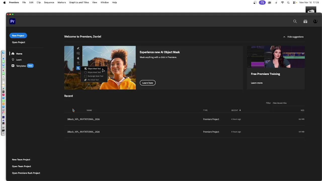Image resolution: width=322 pixels, height=181 pixels.
Task: Open the Apple menu
Action: click(4, 2)
